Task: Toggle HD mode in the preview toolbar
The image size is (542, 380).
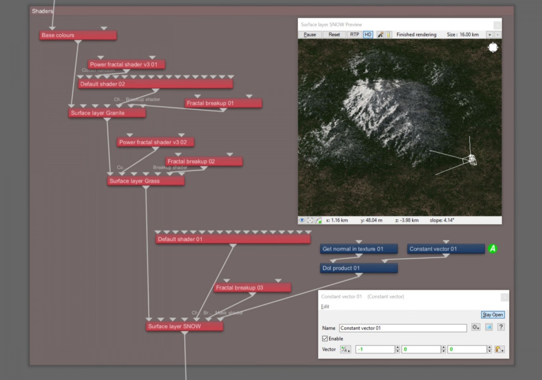Action: (x=368, y=34)
